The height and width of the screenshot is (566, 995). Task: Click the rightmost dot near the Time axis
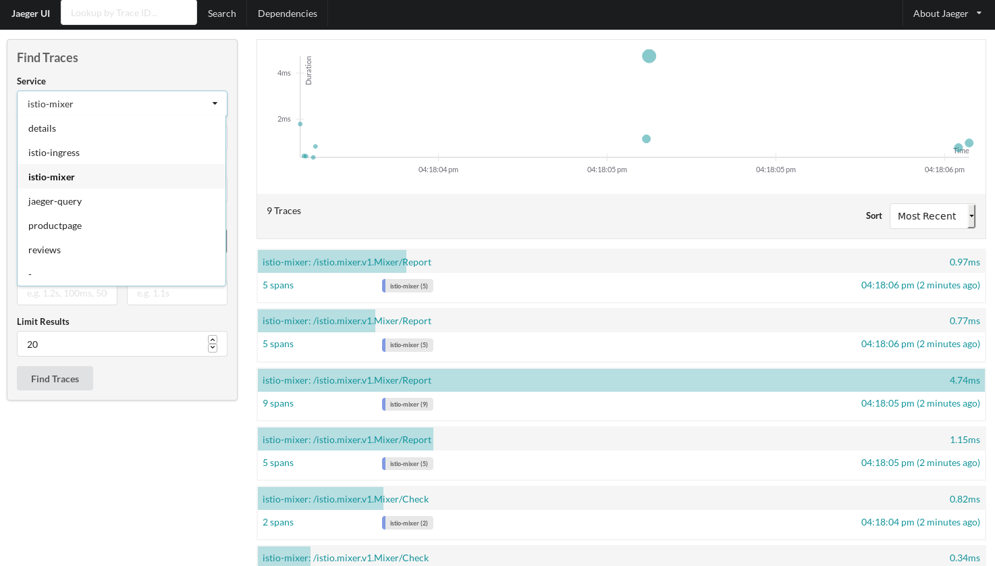pos(969,143)
